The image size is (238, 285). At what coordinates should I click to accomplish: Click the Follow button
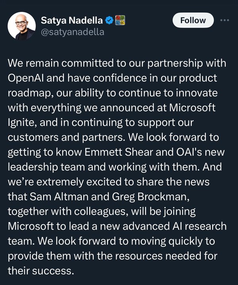click(x=193, y=20)
